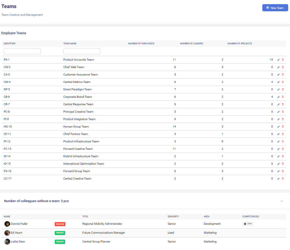Focus the Identifier filter input
290x250 pixels.
pos(22,51)
